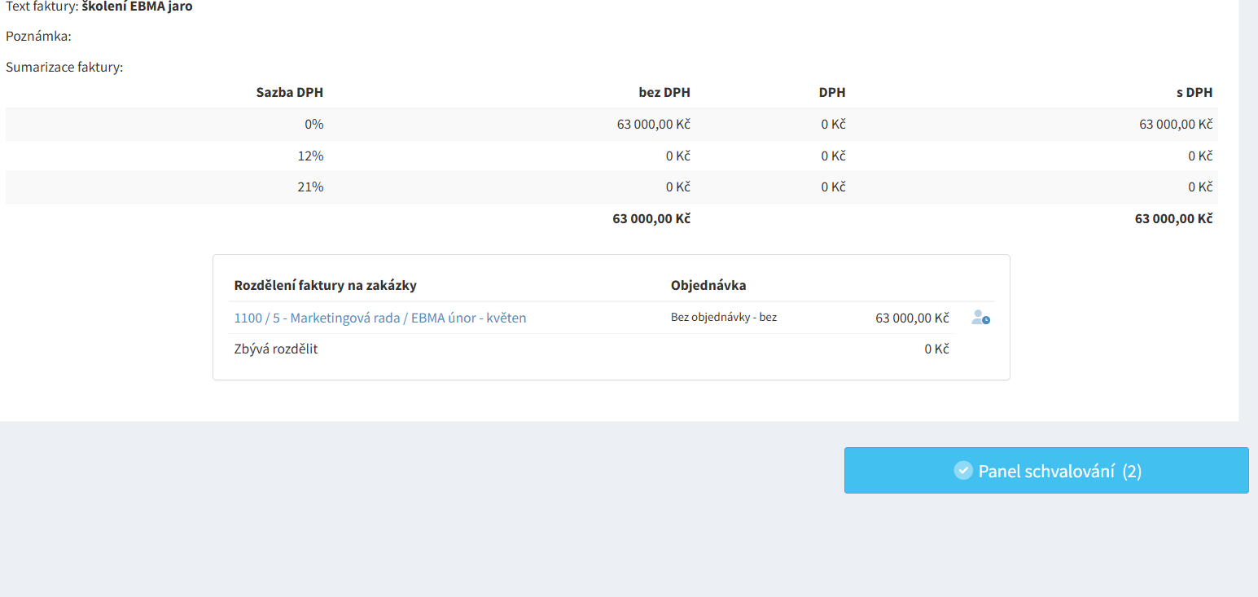
Task: Click the Bez objednávky - bez order text
Action: pyautogui.click(x=723, y=317)
